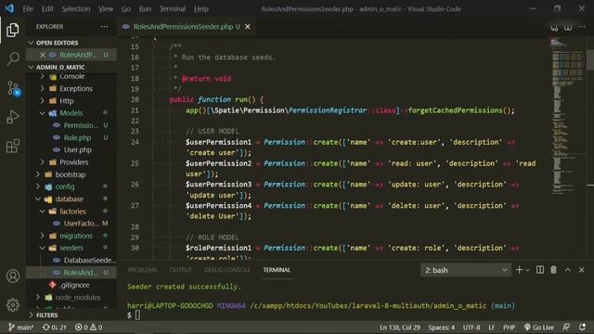
Task: Open Run and Debug view
Action: (x=12, y=117)
